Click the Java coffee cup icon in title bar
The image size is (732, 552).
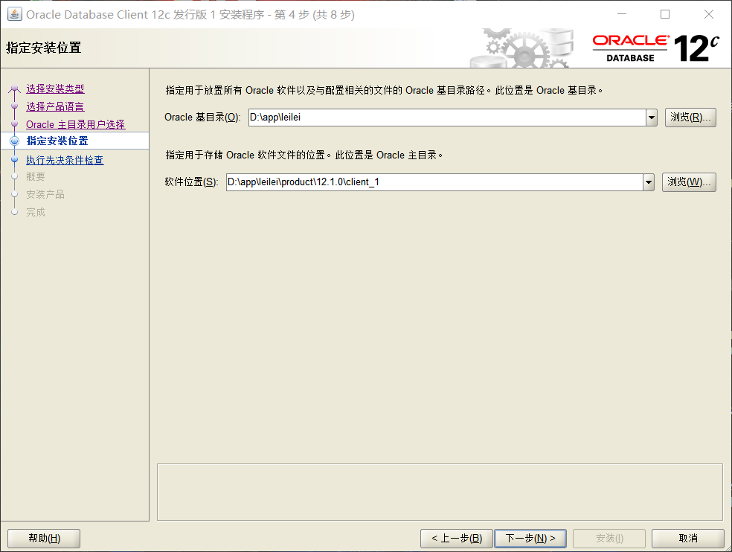(14, 14)
